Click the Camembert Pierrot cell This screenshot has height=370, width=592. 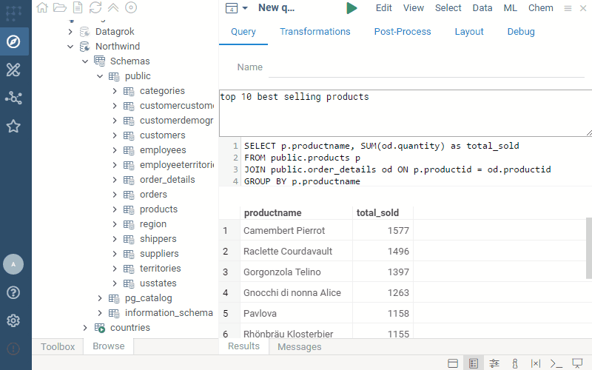[x=297, y=230]
